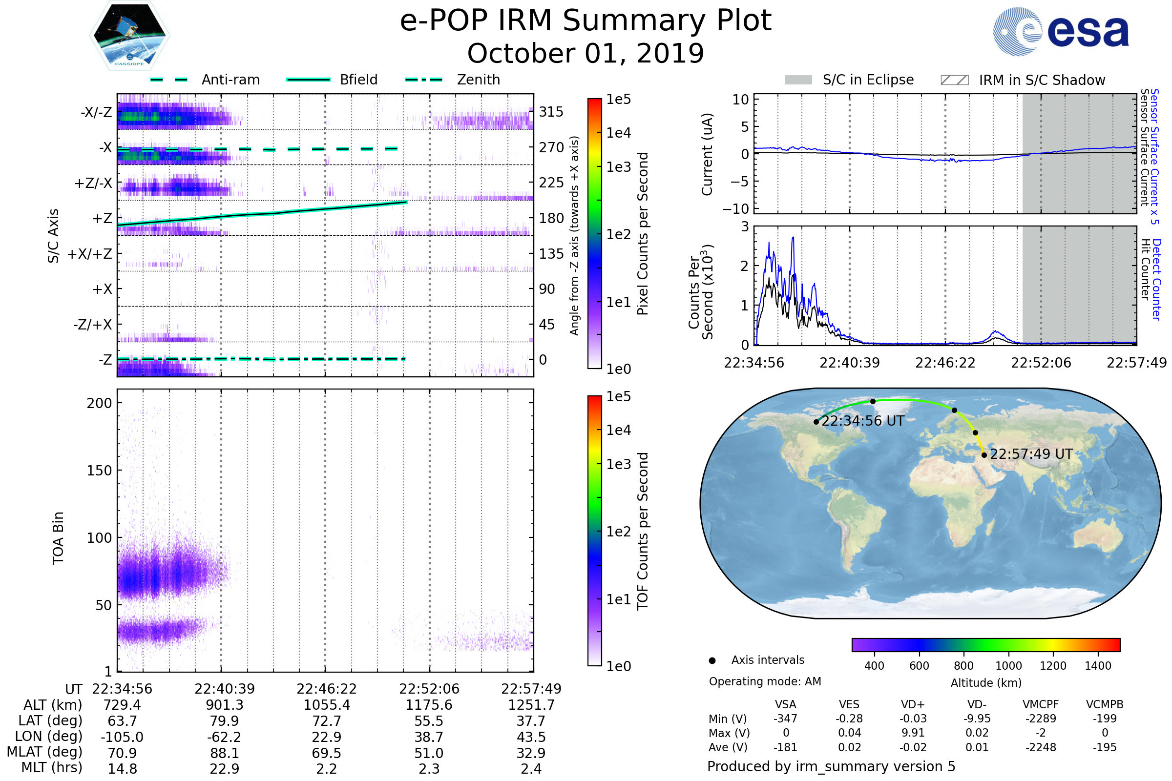Screen dimensions: 1172x781
Task: Click the orbit end dot at 22:57:49 UT
Action: (984, 455)
